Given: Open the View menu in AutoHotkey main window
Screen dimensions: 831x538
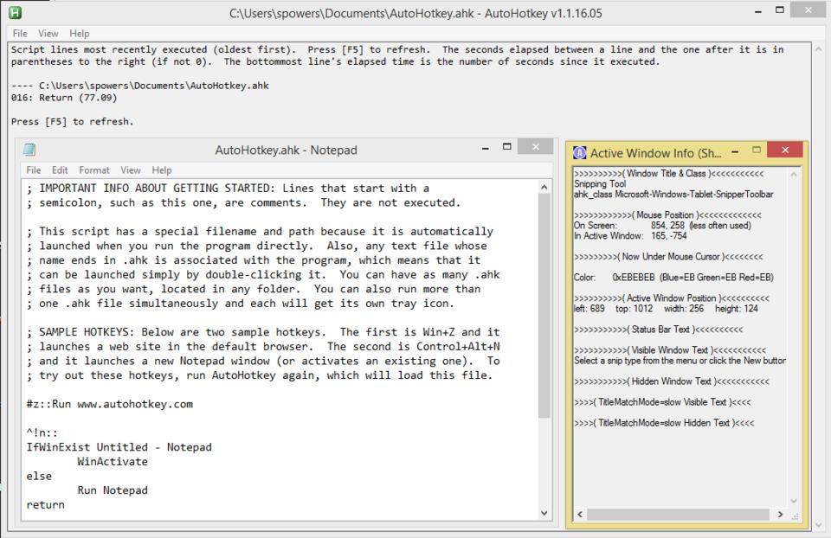Looking at the screenshot, I should pos(48,33).
